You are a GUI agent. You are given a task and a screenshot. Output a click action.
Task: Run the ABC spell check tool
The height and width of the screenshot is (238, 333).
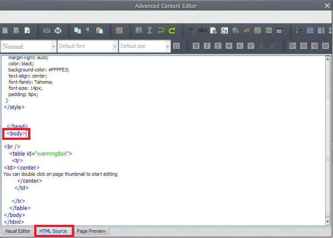(192, 31)
